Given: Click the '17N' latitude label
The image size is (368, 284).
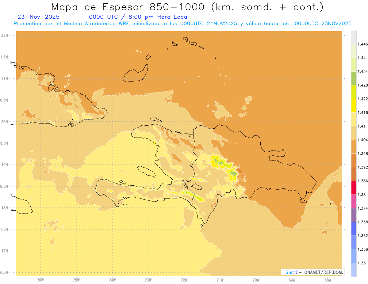Looking at the screenshot, I should click(x=5, y=251).
